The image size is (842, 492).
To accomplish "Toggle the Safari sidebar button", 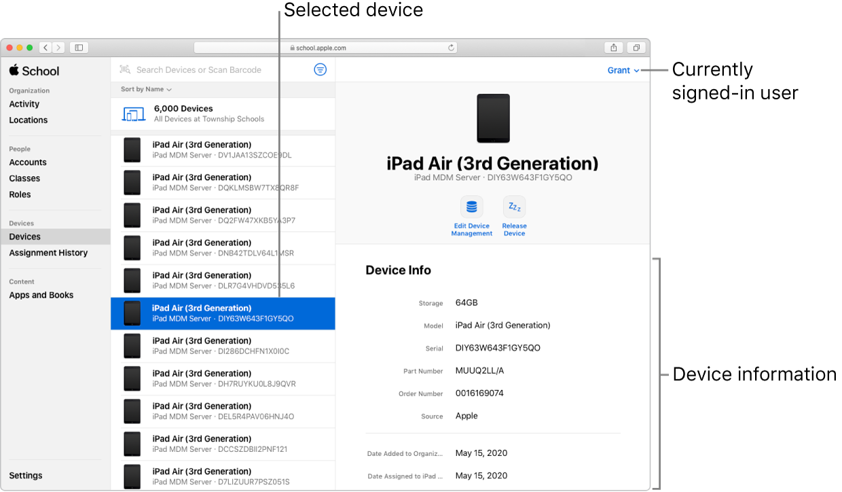I will point(79,48).
